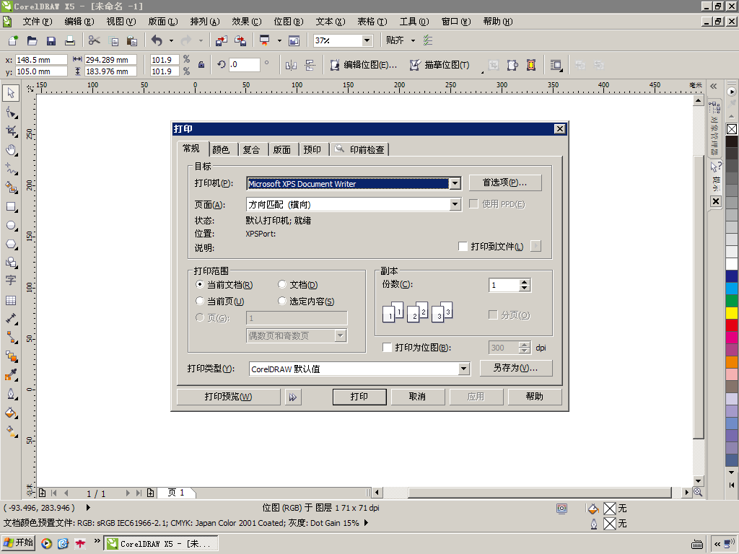Viewport: 739px width, 554px height.
Task: Click the mirror horizontally icon
Action: pyautogui.click(x=291, y=65)
